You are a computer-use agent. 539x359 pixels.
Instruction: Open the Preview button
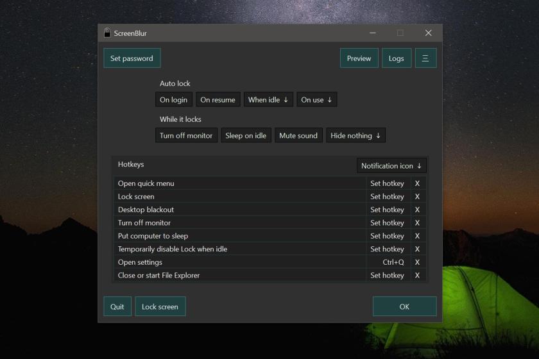[359, 58]
